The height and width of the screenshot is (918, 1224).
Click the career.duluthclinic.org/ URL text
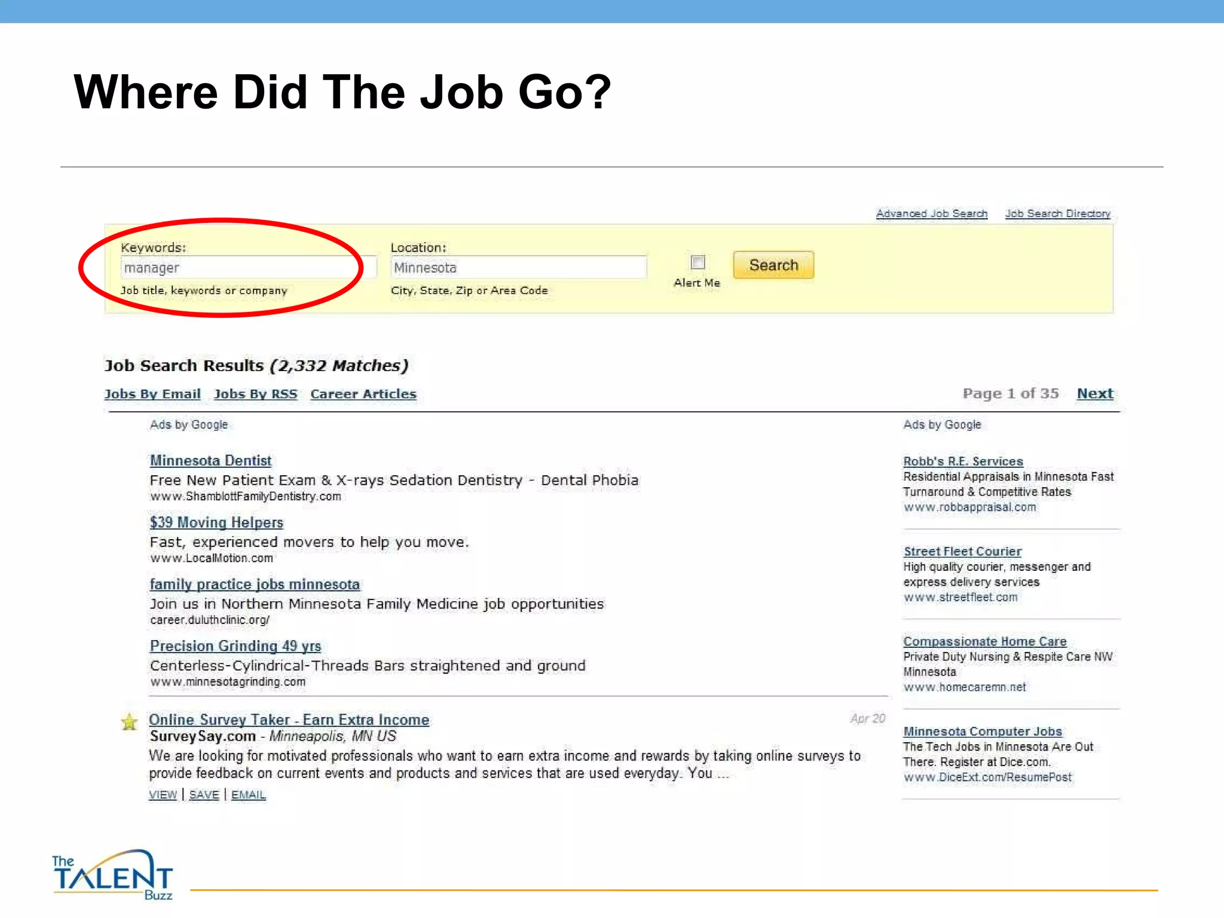click(210, 620)
